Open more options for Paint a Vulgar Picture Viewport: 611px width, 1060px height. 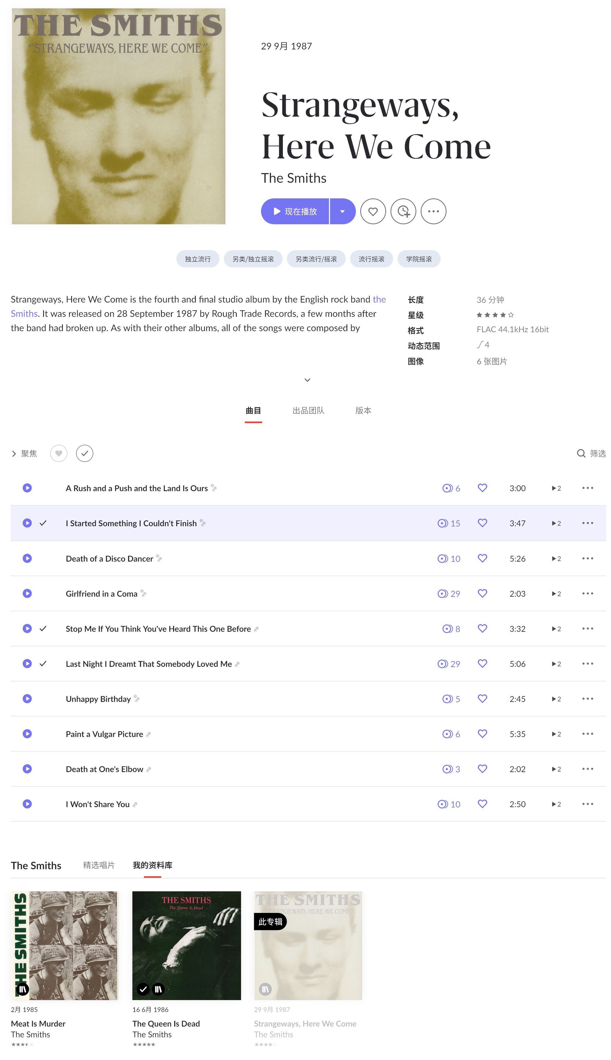point(588,734)
